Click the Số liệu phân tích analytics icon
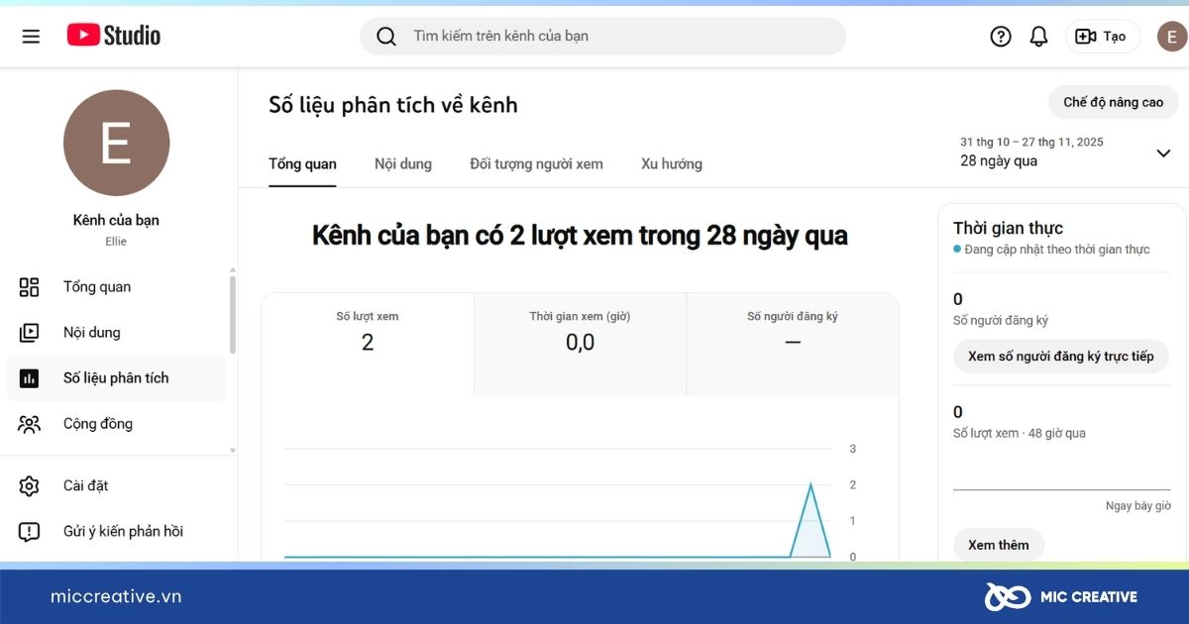Viewport: 1189px width, 624px height. click(29, 377)
